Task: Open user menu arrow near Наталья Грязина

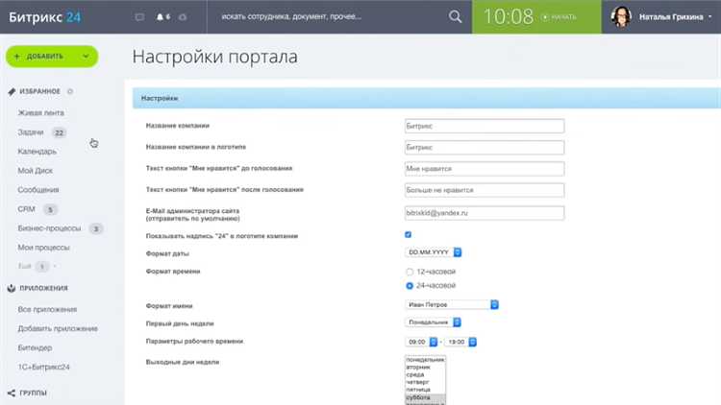Action: (710, 17)
